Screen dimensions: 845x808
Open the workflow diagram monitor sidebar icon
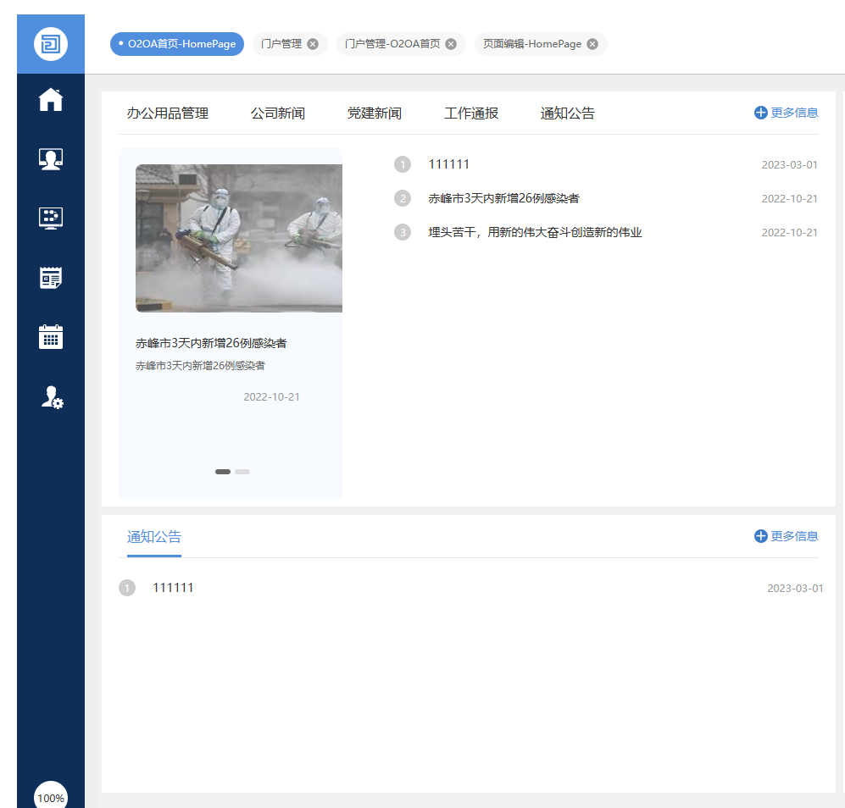[x=51, y=219]
